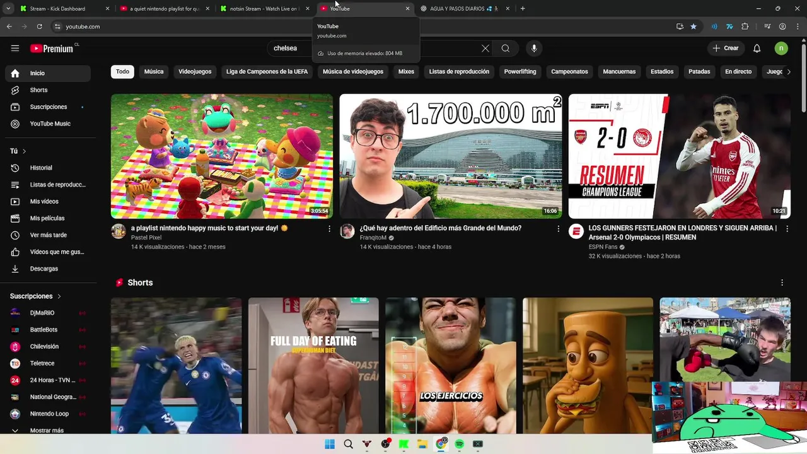Open YouTube Music in the sidebar

click(x=48, y=124)
